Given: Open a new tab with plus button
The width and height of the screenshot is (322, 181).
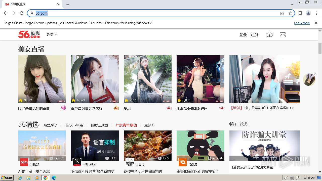Looking at the screenshot, I should point(68,4).
